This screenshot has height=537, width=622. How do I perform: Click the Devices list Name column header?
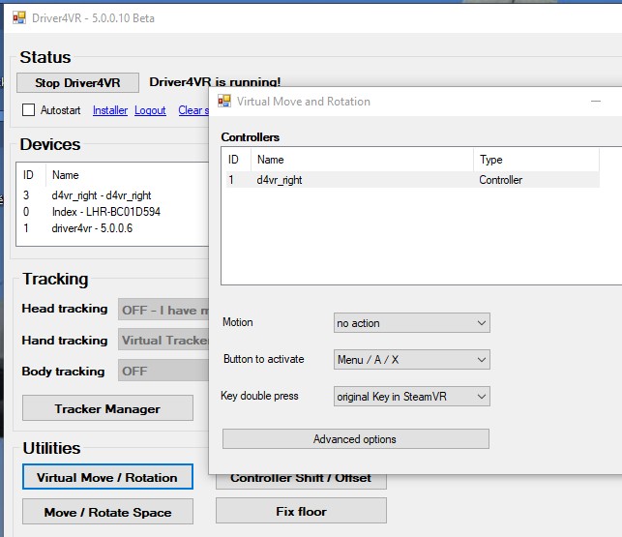tap(127, 174)
